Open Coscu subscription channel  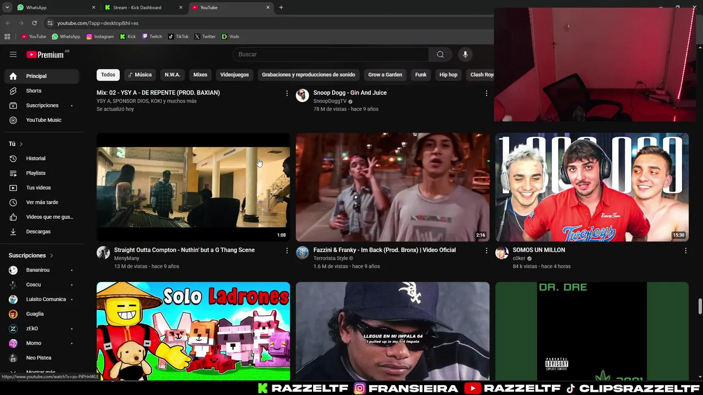pyautogui.click(x=42, y=285)
